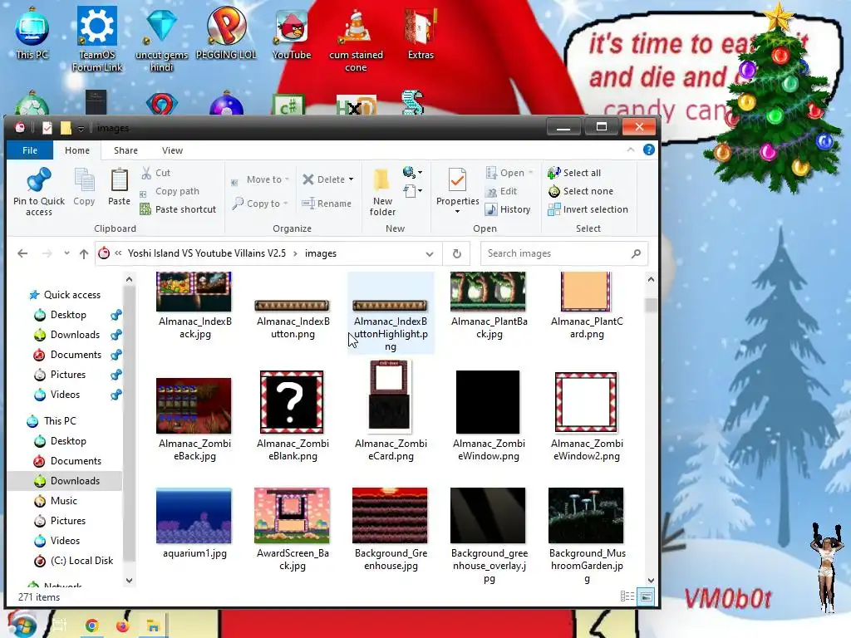Open the Delete dropdown arrow
851x638 pixels.
pos(352,179)
